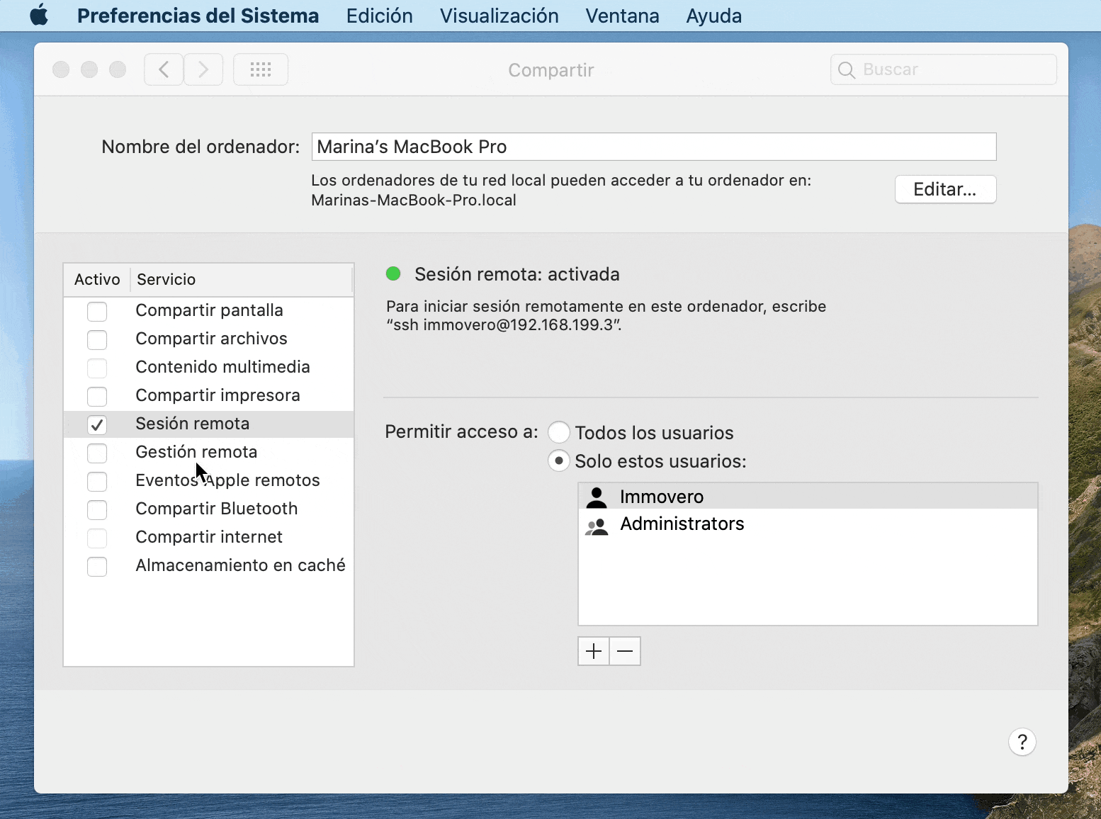Open the Ventana menu
This screenshot has width=1101, height=819.
(x=622, y=16)
